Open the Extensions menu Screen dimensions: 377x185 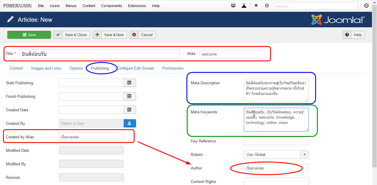[x=137, y=6]
